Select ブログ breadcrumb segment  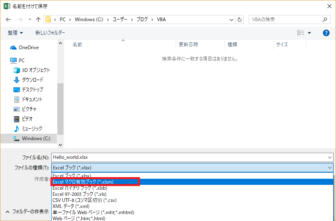click(x=142, y=19)
